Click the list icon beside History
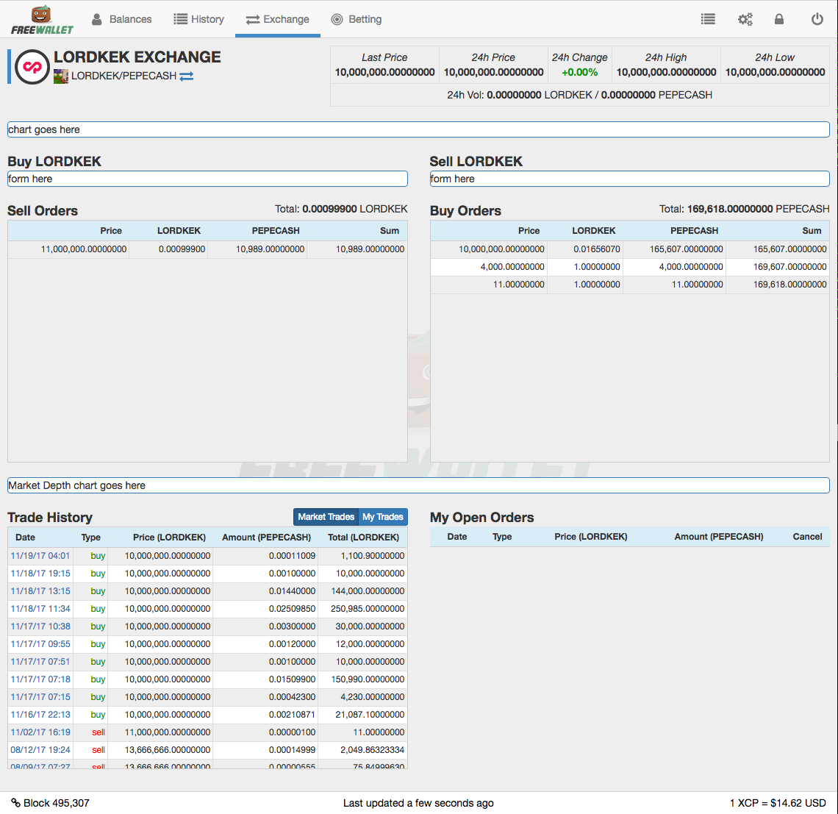 (181, 19)
